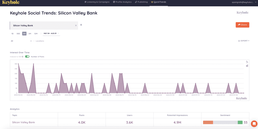The height and width of the screenshot is (129, 258).
Task: Switch to line chart view icon
Action: [x=247, y=62]
